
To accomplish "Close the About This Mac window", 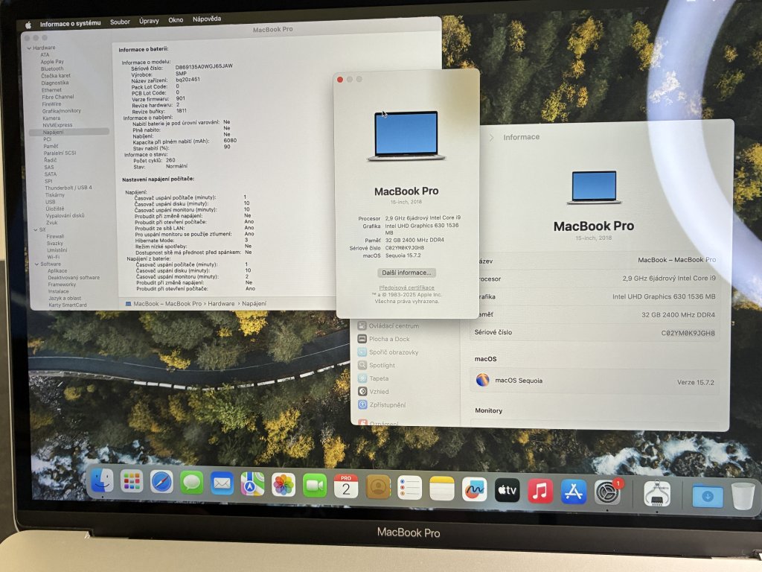I will [340, 79].
